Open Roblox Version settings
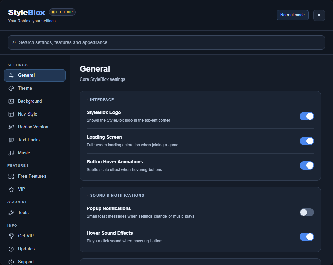Screen dimensions: 333x265 (x=35, y=127)
